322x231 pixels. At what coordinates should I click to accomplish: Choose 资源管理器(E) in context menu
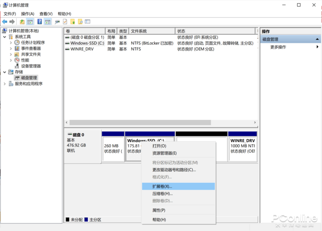pyautogui.click(x=178, y=153)
